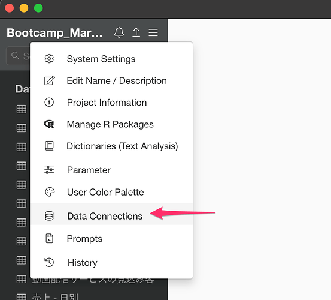Click the info icon for Project Information
This screenshot has height=300, width=331.
(x=49, y=102)
